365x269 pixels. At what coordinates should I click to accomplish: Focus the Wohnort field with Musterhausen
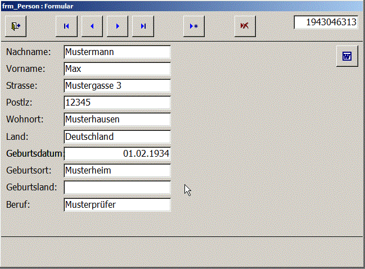click(x=118, y=120)
